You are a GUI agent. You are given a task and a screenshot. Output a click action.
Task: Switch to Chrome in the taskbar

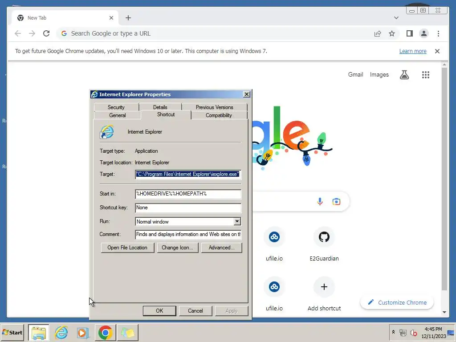pos(105,332)
